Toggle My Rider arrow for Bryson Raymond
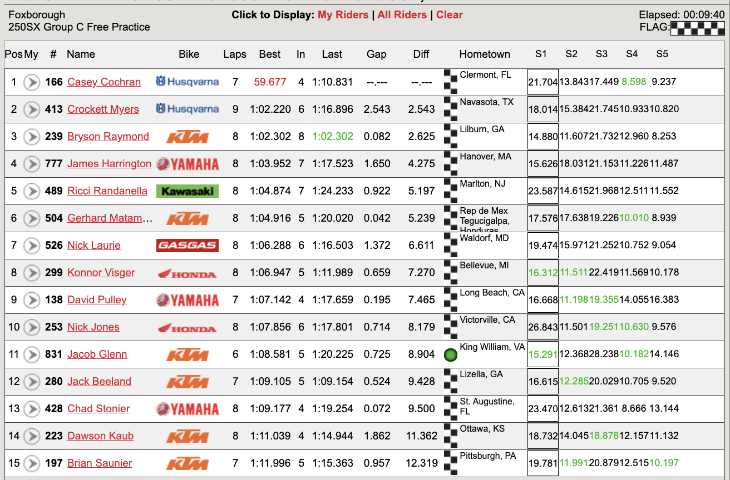Viewport: 730px width, 480px height. [32, 137]
